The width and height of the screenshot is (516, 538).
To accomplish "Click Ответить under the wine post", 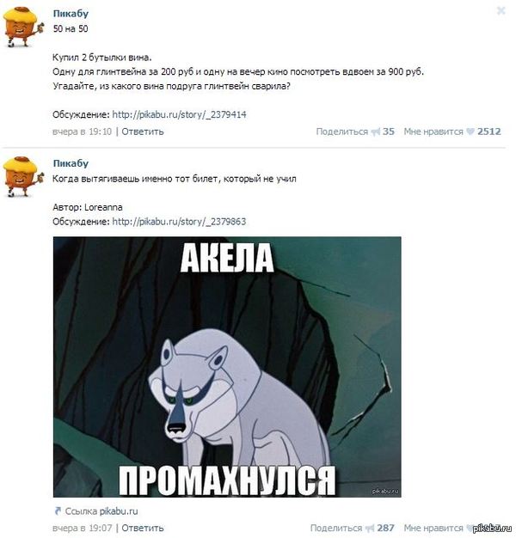I will [x=143, y=131].
